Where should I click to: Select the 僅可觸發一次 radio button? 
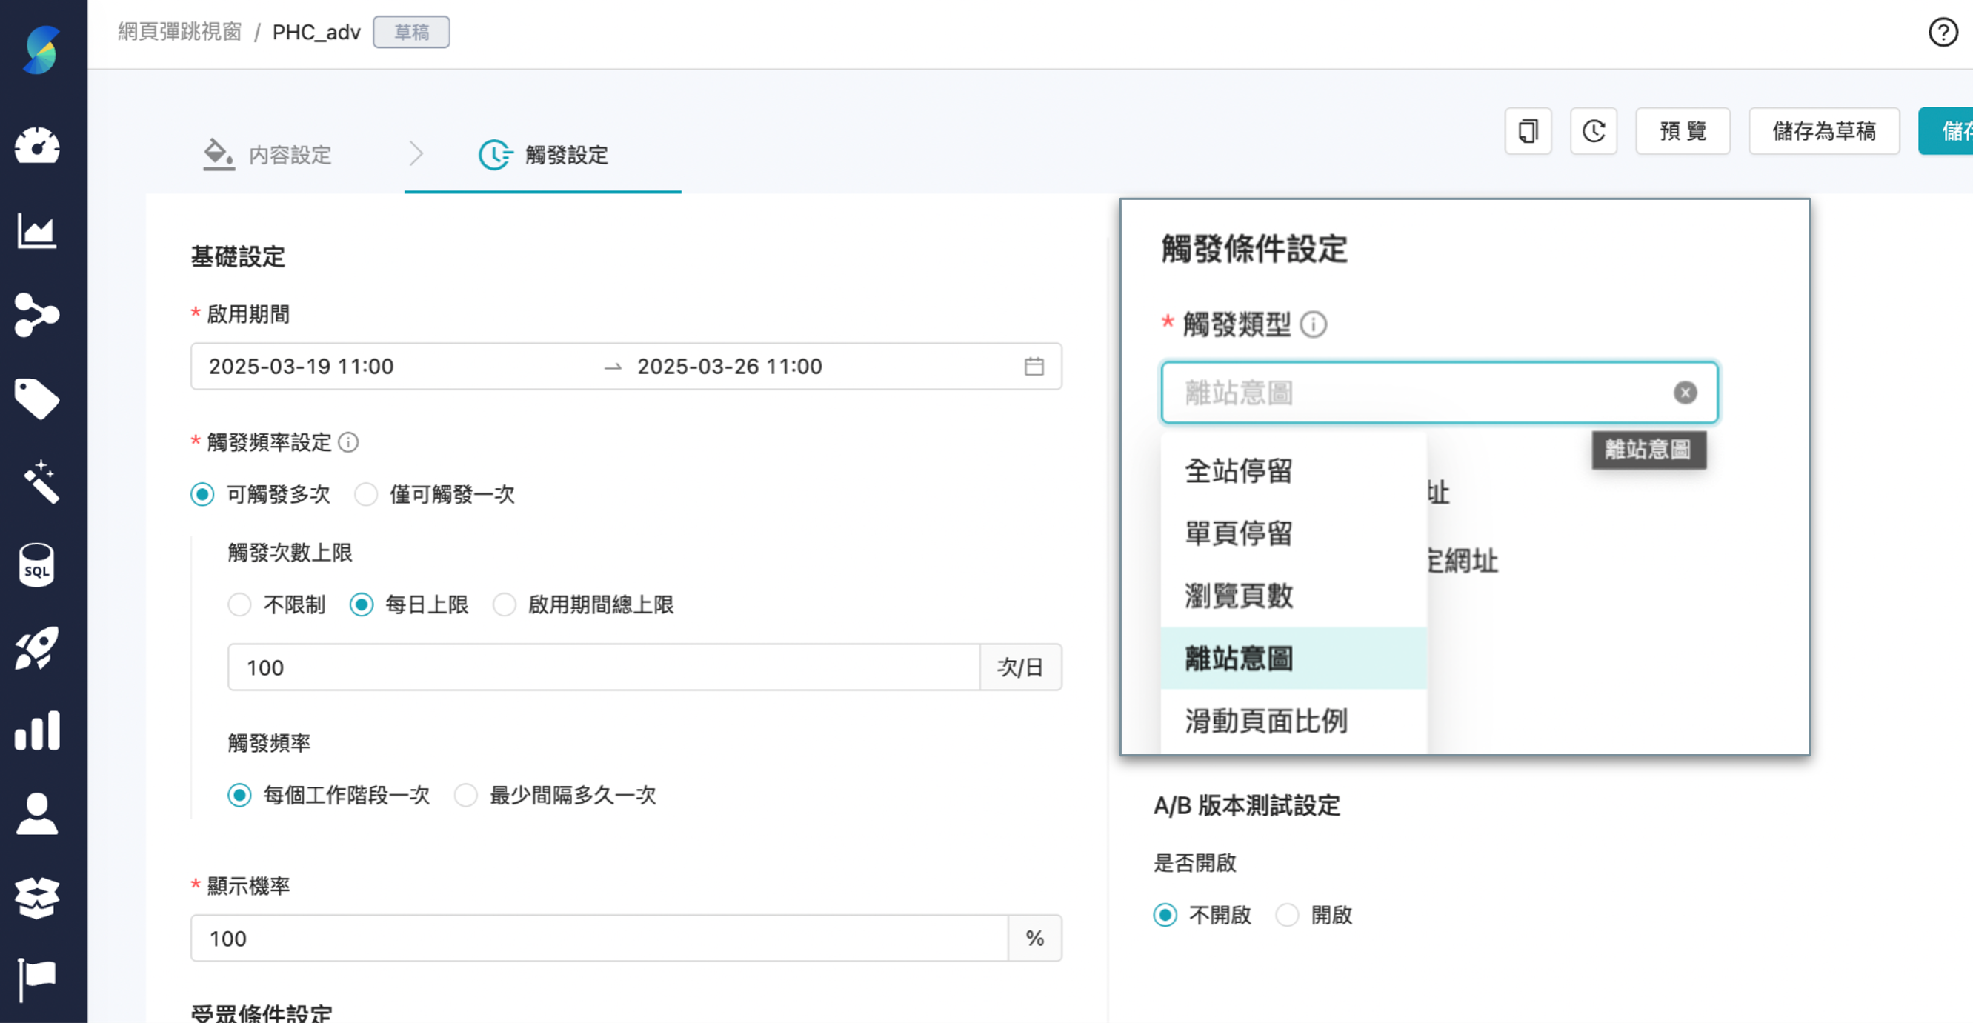point(367,495)
